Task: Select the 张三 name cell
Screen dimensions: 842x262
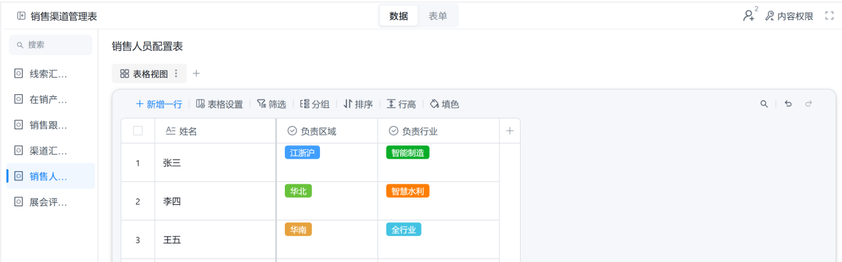Action: point(215,163)
